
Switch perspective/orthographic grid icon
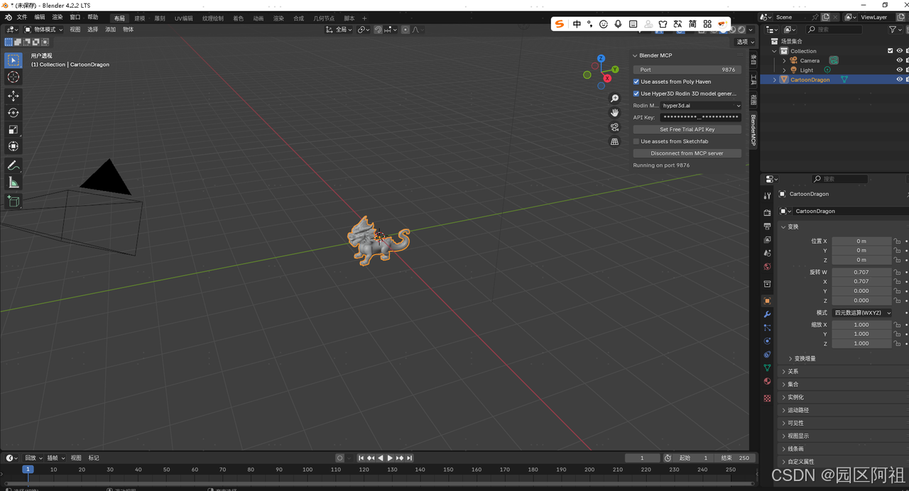pyautogui.click(x=615, y=142)
